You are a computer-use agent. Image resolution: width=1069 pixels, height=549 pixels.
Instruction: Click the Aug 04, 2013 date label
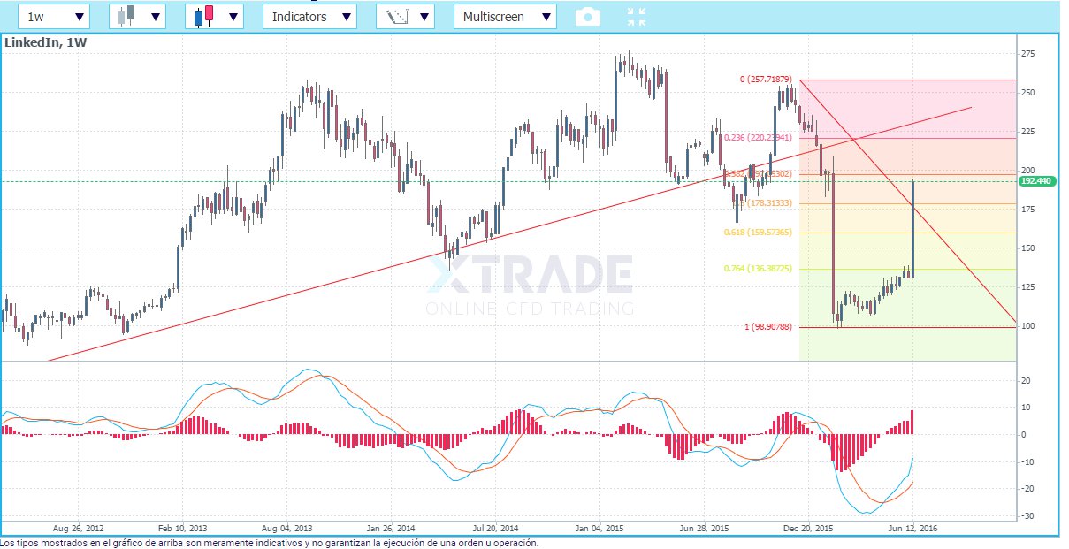click(288, 528)
